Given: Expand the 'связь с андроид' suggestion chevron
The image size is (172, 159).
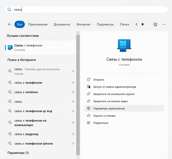Looking at the screenshot, I should tap(73, 134).
